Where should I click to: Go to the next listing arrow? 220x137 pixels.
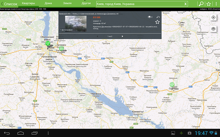click(122, 36)
